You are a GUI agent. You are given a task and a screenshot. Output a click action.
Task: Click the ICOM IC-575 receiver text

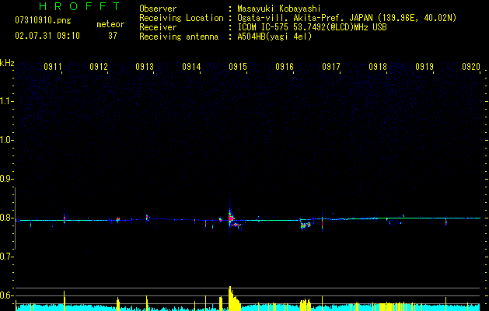click(312, 27)
